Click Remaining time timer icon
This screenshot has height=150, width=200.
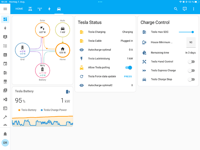tap(144, 52)
